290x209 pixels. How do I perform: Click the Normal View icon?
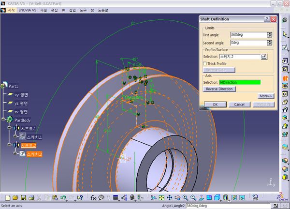pos(201,198)
